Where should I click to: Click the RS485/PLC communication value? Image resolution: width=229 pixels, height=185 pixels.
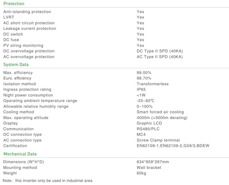click(x=148, y=129)
